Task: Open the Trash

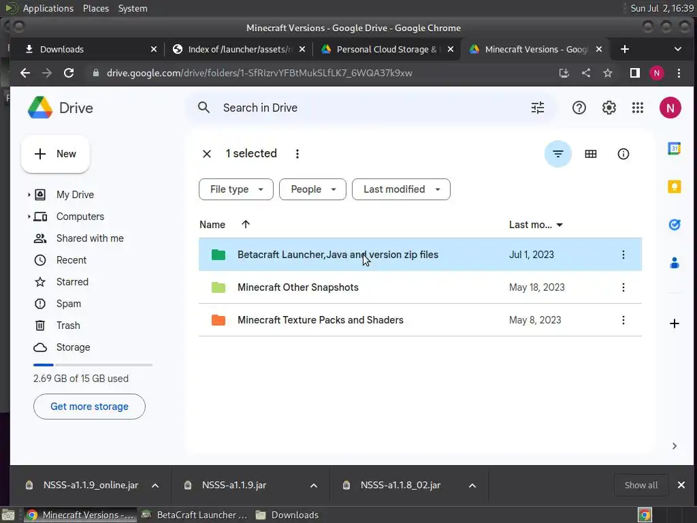Action: click(68, 326)
